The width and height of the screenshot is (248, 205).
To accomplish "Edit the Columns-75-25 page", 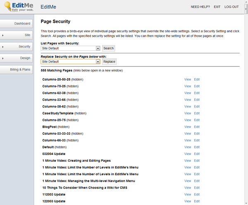I will tap(197, 86).
